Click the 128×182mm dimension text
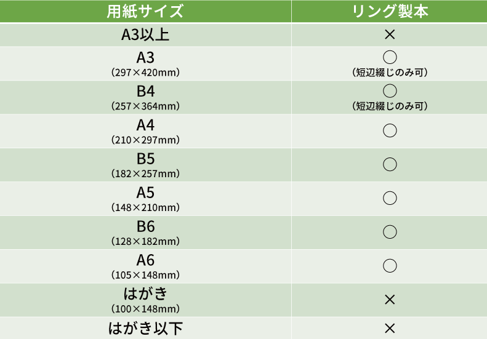This screenshot has width=487, height=339. click(x=145, y=241)
